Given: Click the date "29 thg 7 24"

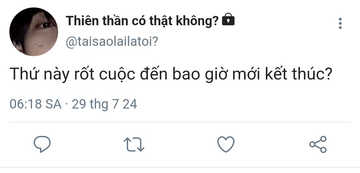Looking at the screenshot, I should (104, 104).
